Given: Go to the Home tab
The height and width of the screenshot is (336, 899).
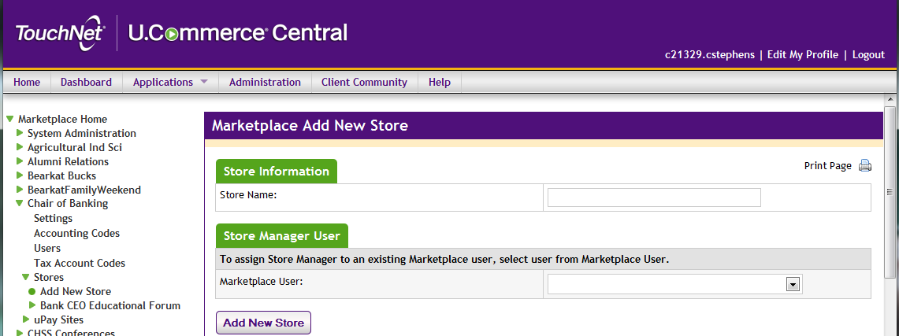Looking at the screenshot, I should pyautogui.click(x=27, y=82).
